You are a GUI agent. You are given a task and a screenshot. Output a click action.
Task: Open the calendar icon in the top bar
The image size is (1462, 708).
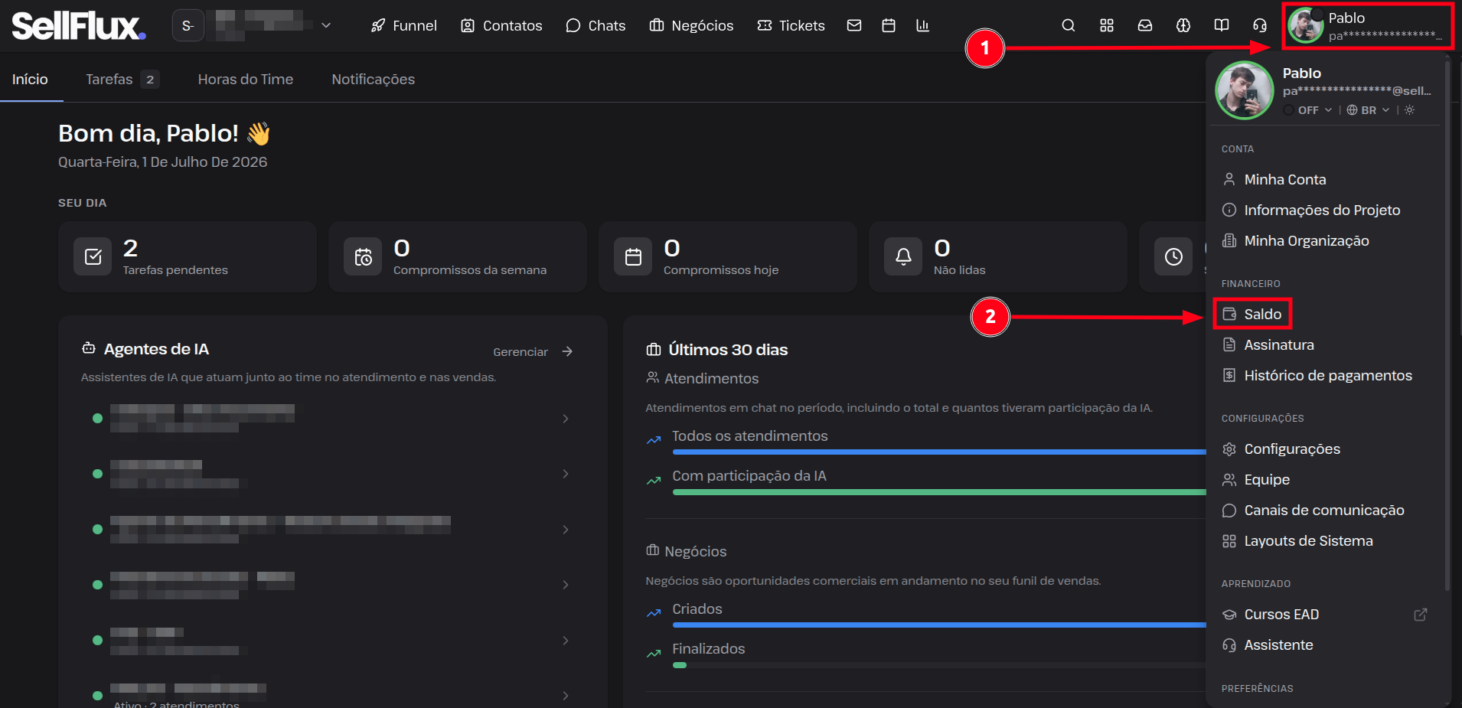[x=888, y=25]
